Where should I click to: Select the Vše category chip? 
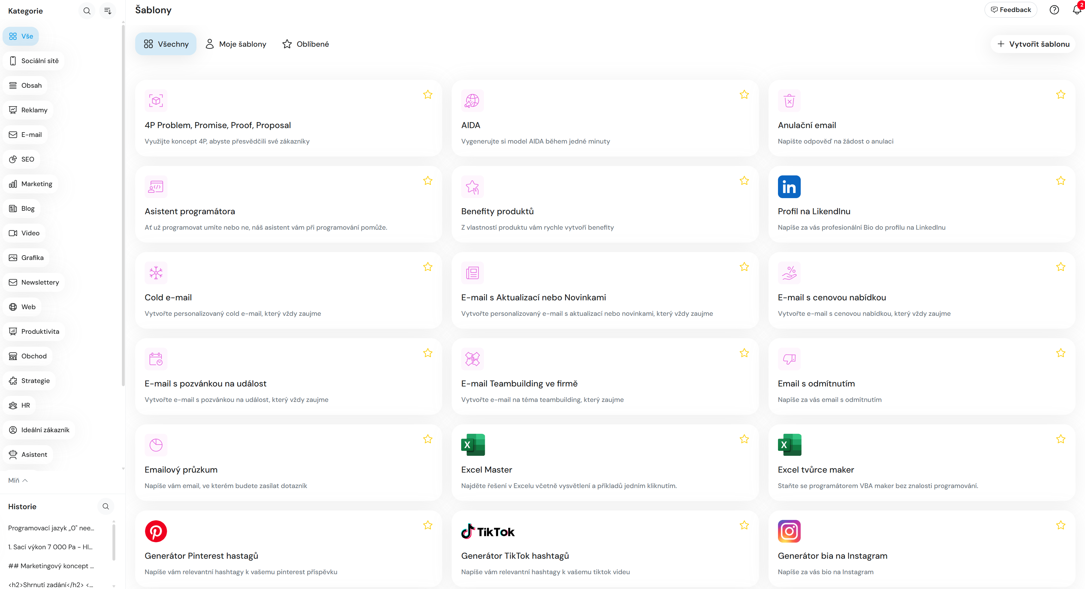pos(21,36)
